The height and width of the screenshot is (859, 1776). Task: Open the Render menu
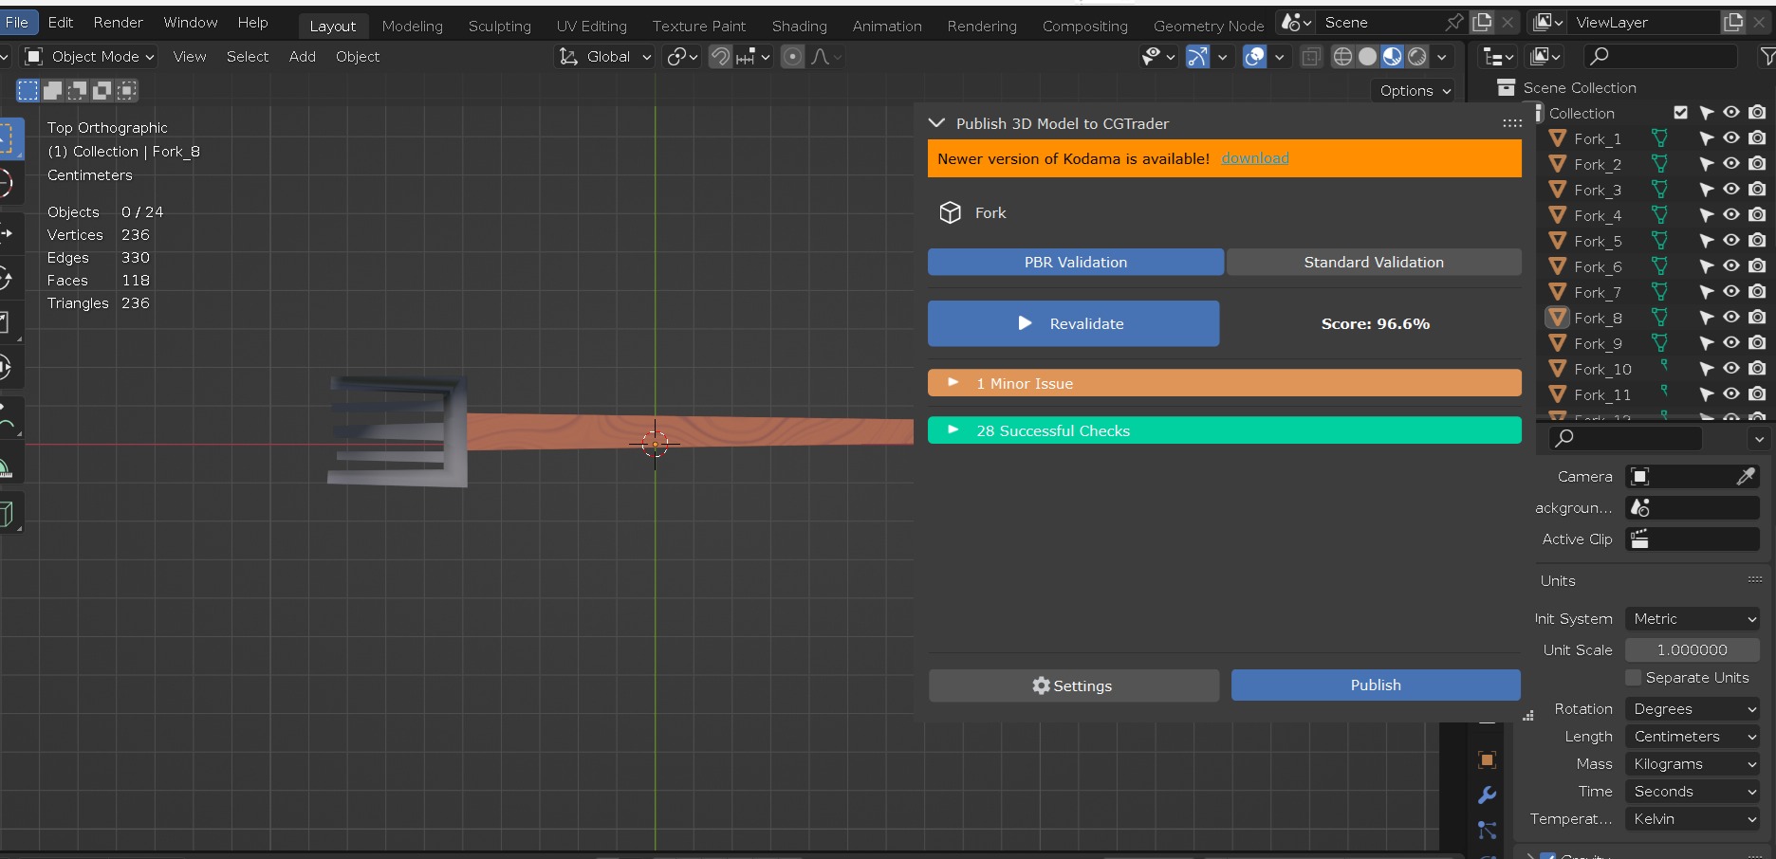coord(119,22)
